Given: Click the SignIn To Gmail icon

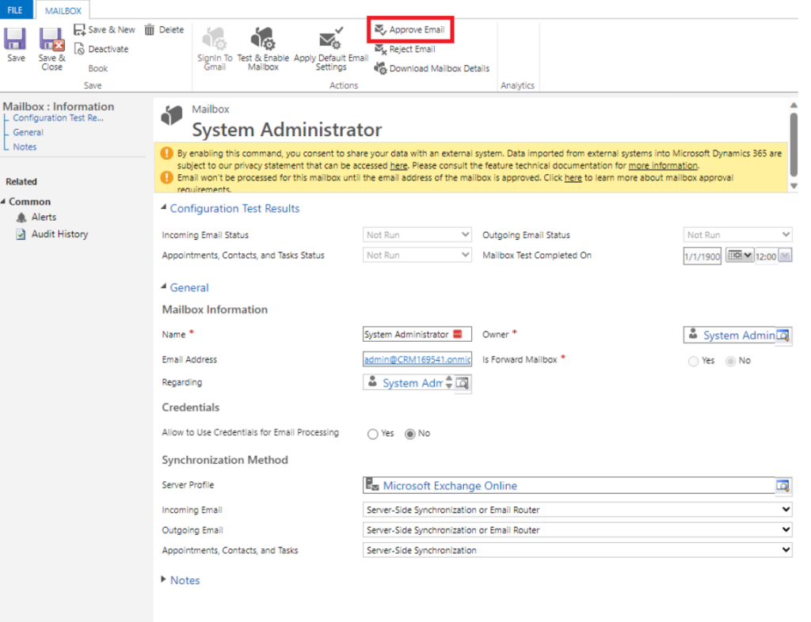Looking at the screenshot, I should pyautogui.click(x=212, y=46).
